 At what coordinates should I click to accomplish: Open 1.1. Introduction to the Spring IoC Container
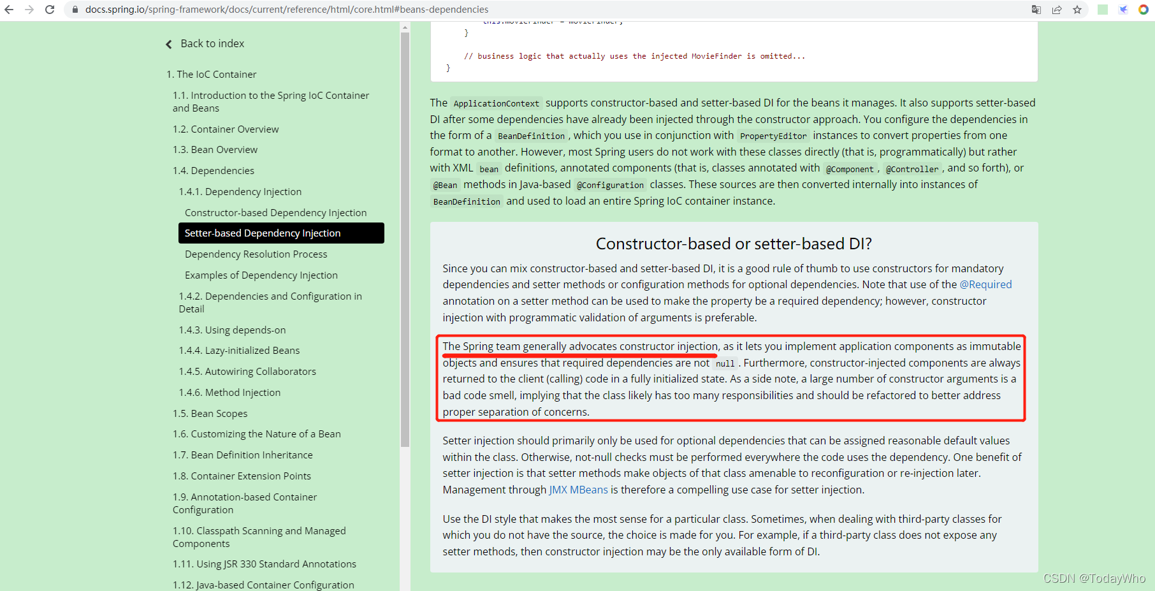tap(271, 101)
